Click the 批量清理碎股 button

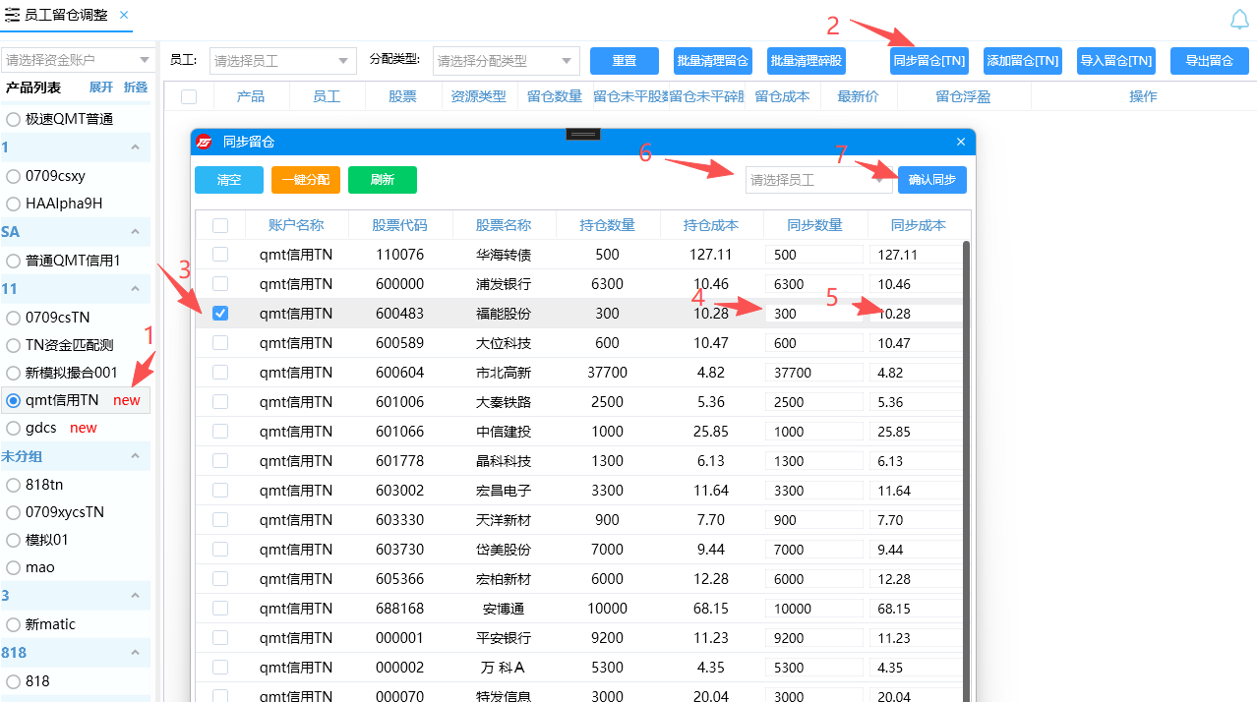point(807,61)
